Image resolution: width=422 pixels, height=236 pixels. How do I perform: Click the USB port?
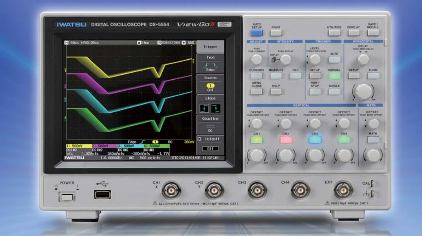[x=102, y=194]
